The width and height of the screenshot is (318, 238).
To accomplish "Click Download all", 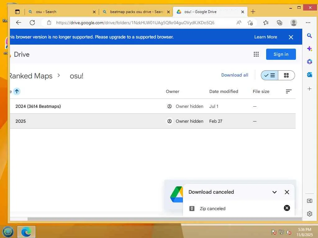I will [x=235, y=75].
